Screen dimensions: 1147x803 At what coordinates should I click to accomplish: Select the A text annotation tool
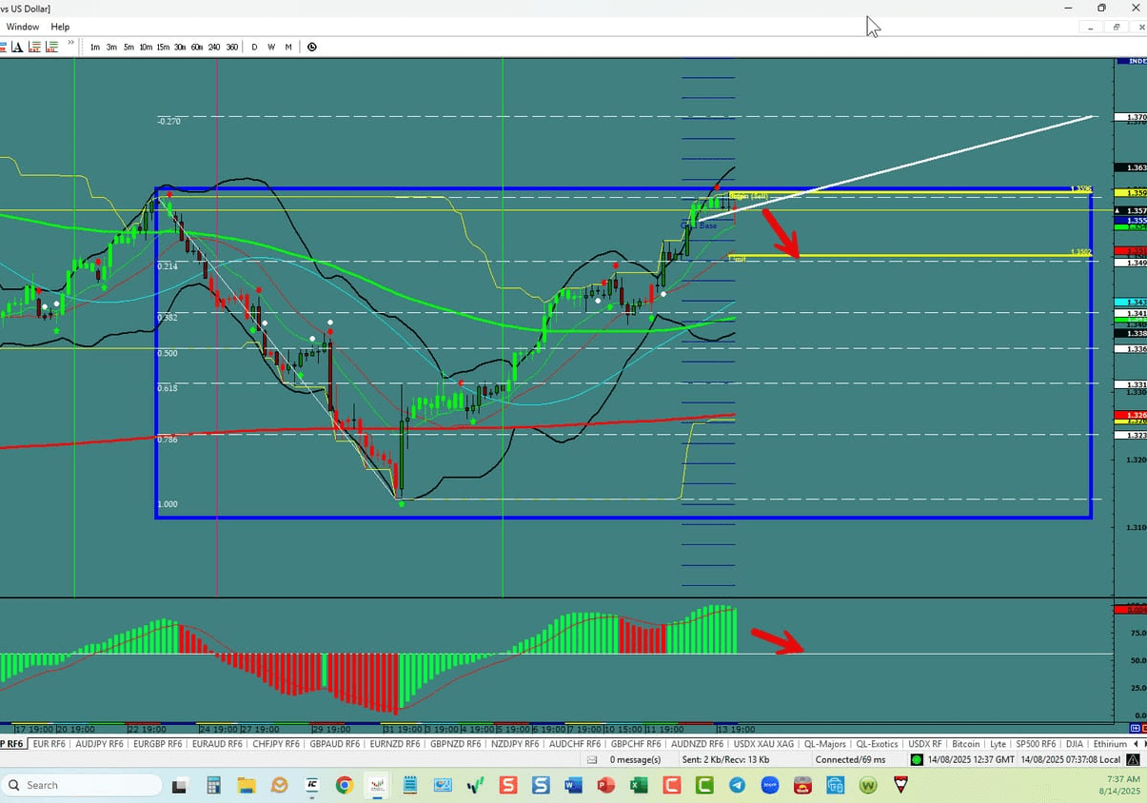(x=17, y=47)
